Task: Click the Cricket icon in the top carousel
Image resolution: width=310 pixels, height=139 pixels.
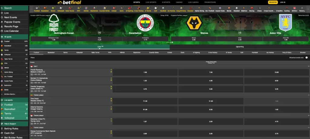Action: click(114, 9)
